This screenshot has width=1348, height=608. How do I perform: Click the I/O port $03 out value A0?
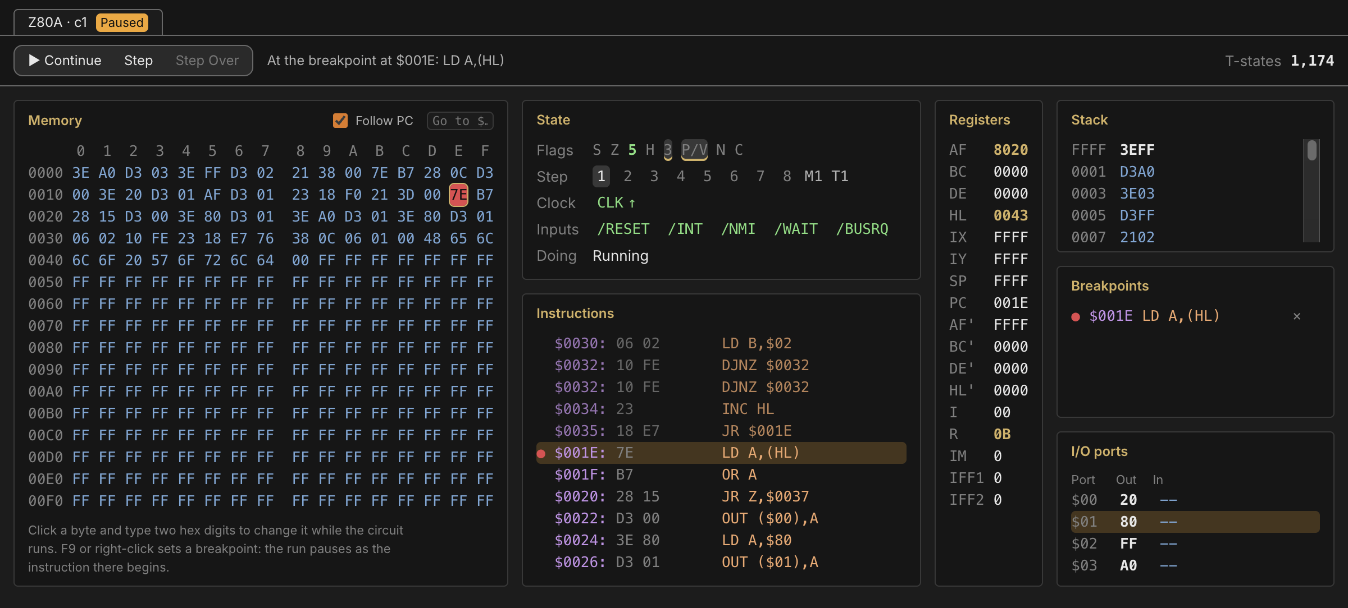[x=1128, y=565]
